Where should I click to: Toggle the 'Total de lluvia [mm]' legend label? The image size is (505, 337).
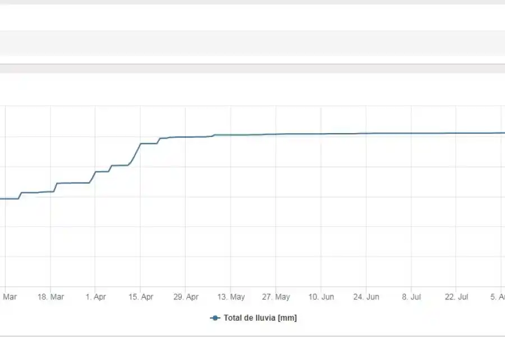pos(260,318)
